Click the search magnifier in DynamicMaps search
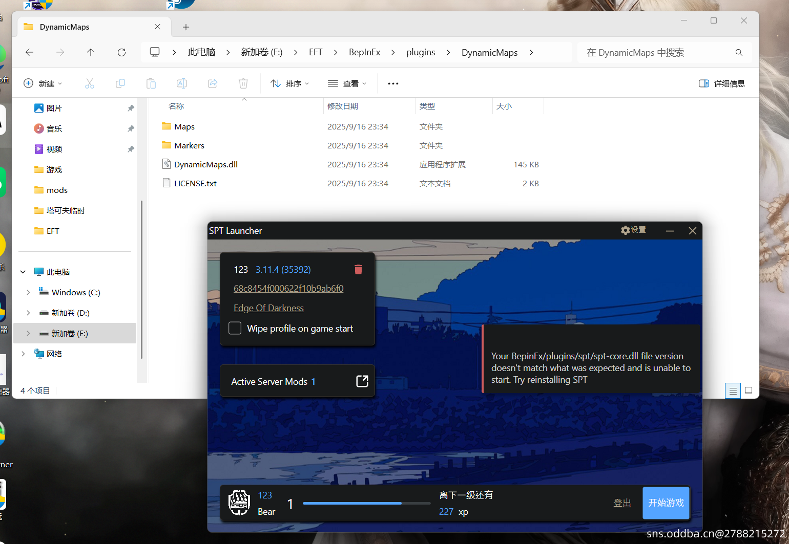 tap(739, 52)
